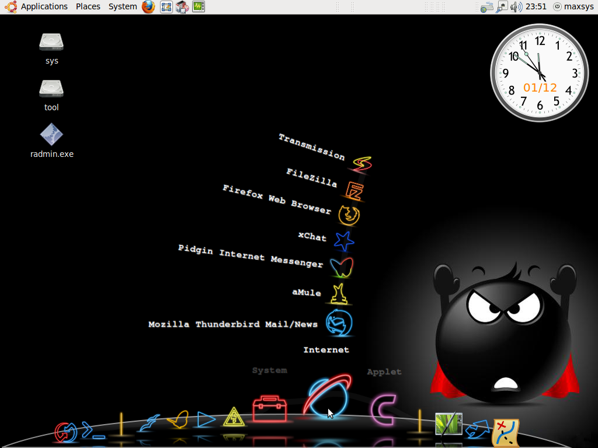This screenshot has width=598, height=448.
Task: Launch aMule from the Internet stack
Action: pos(339,294)
